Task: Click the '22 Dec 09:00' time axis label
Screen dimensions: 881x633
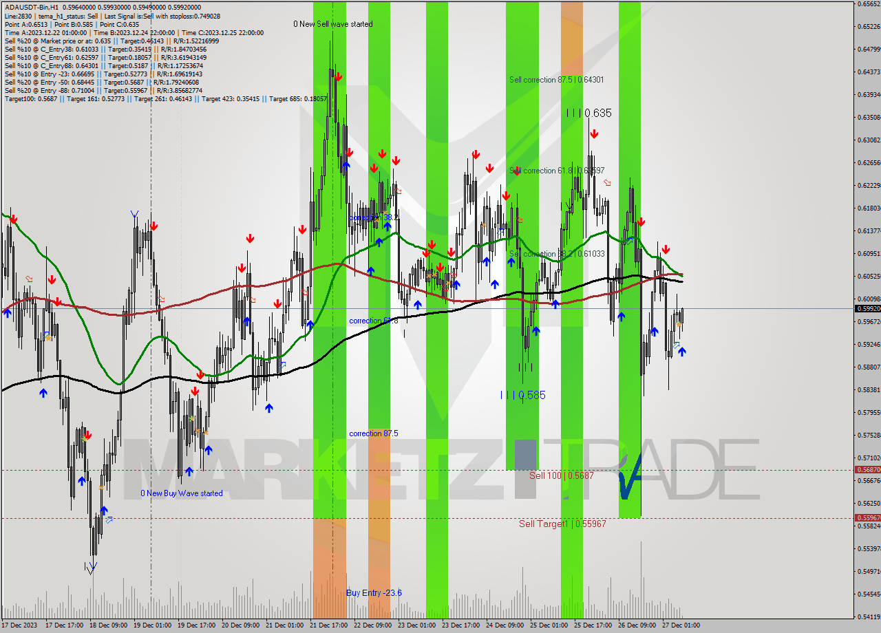Action: [374, 625]
